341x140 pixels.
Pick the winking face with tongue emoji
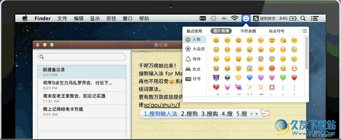point(250,49)
